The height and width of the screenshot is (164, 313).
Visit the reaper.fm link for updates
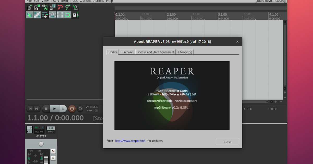point(130,141)
